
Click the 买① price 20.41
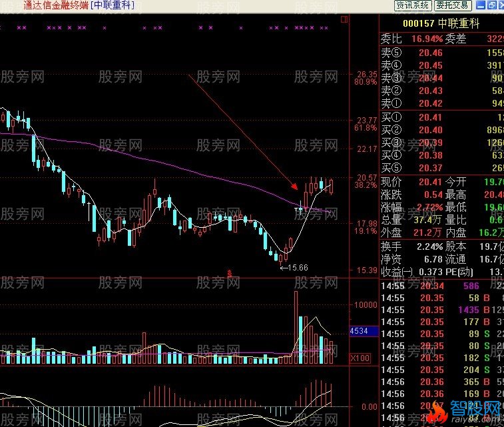(x=431, y=117)
